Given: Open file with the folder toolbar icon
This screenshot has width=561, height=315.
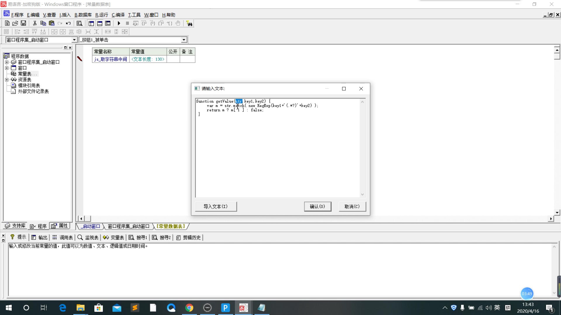Looking at the screenshot, I should [15, 23].
